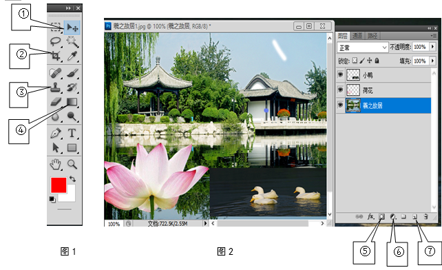Select the Horizontal Type tool
Image resolution: width=442 pixels, height=270 pixels.
[72, 133]
